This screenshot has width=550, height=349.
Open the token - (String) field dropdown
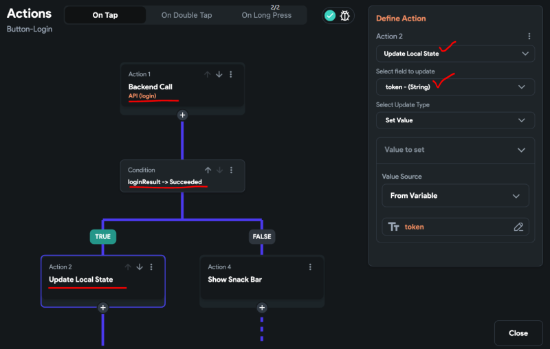click(x=455, y=87)
